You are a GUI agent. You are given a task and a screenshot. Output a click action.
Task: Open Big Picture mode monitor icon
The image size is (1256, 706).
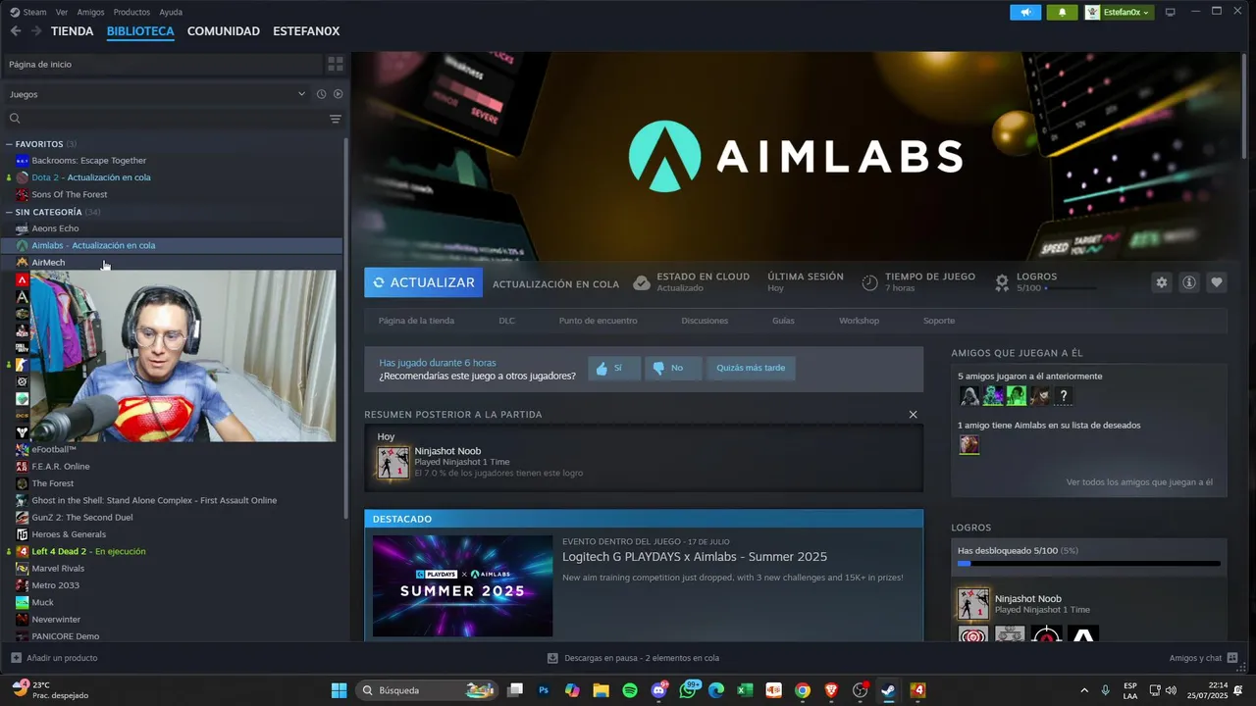pos(1170,12)
